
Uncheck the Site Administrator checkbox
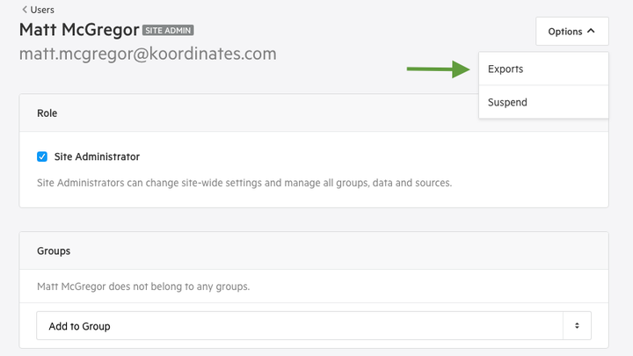[x=42, y=156]
